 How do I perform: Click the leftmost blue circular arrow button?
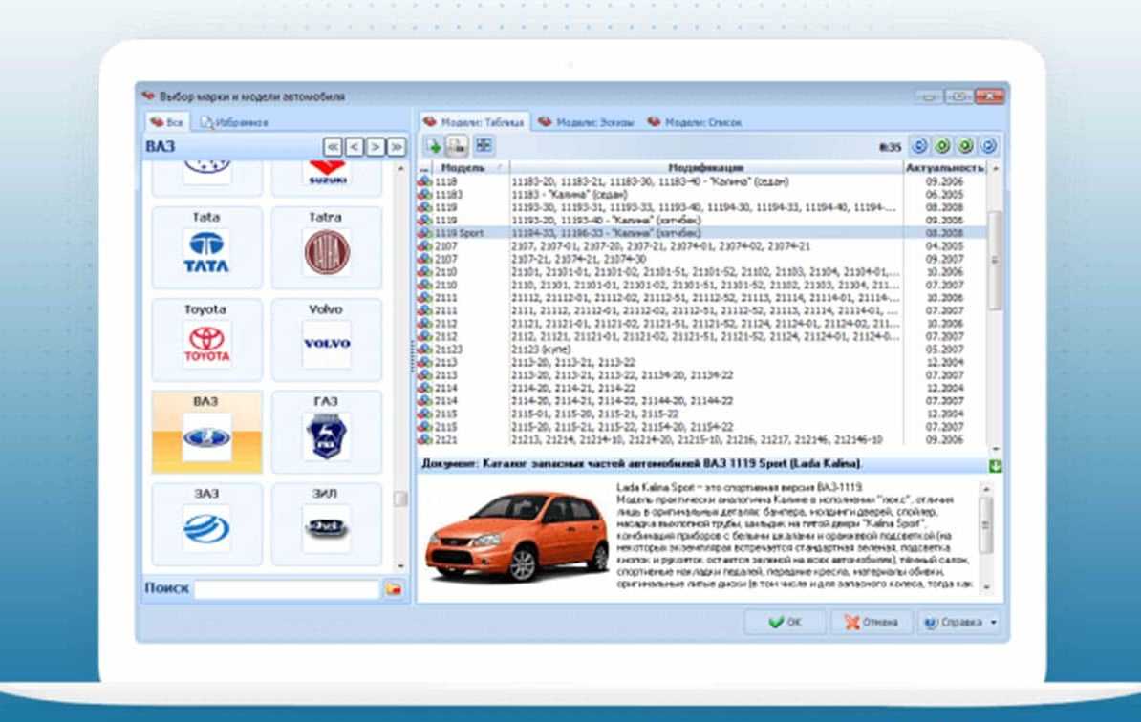(920, 146)
